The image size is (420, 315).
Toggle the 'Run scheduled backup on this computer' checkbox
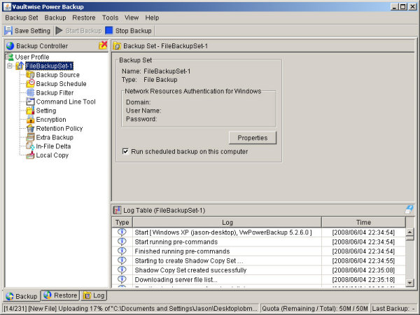(125, 151)
